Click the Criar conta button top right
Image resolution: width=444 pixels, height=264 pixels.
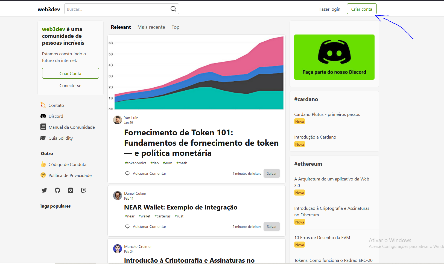pos(361,9)
